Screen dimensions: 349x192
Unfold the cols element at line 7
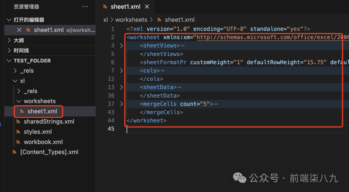pos(122,70)
